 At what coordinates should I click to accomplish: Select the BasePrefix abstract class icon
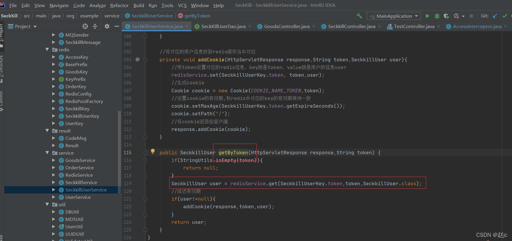pyautogui.click(x=61, y=65)
